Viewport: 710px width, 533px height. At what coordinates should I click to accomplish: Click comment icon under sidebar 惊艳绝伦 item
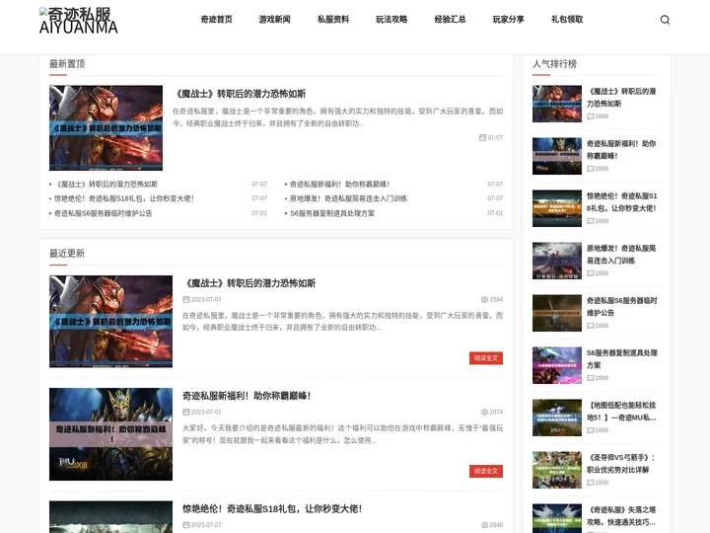(591, 221)
